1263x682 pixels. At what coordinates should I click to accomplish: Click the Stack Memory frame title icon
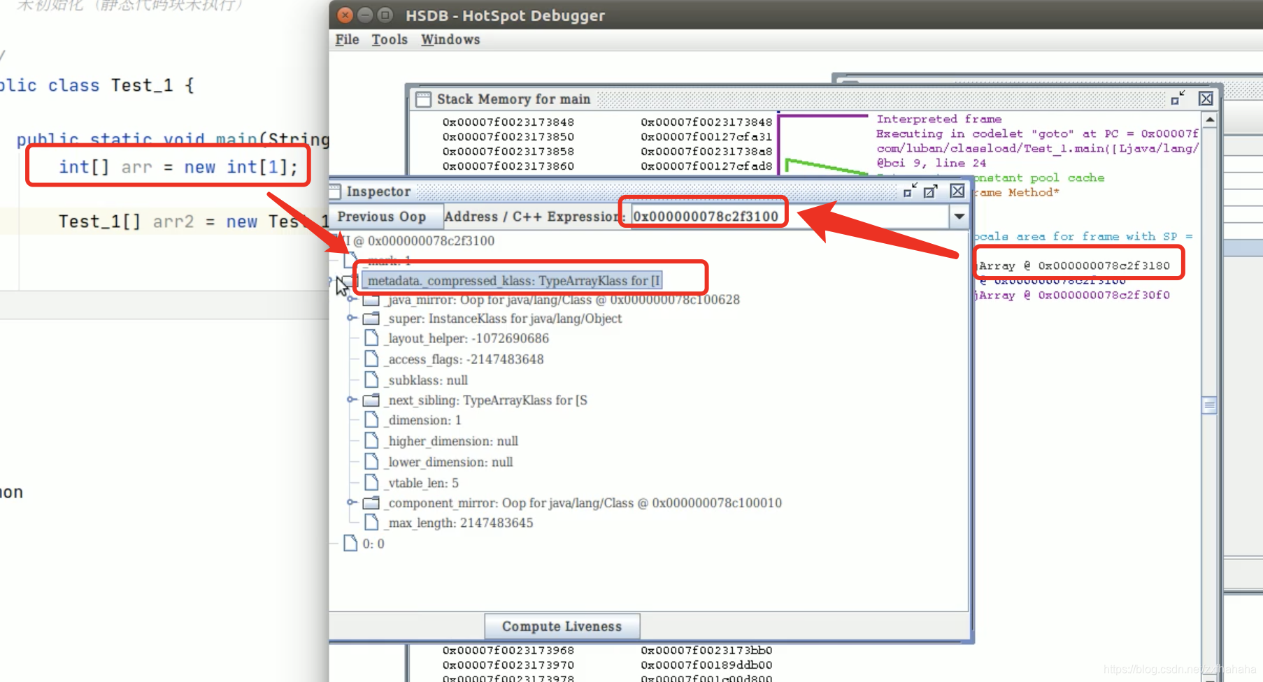click(x=423, y=99)
